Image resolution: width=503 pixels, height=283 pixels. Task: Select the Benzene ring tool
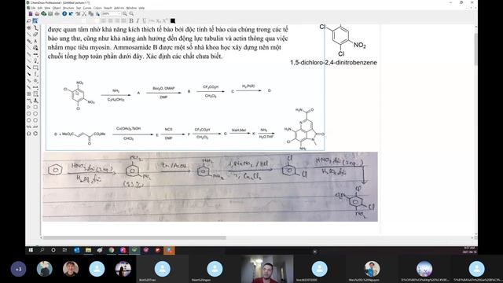click(35, 133)
